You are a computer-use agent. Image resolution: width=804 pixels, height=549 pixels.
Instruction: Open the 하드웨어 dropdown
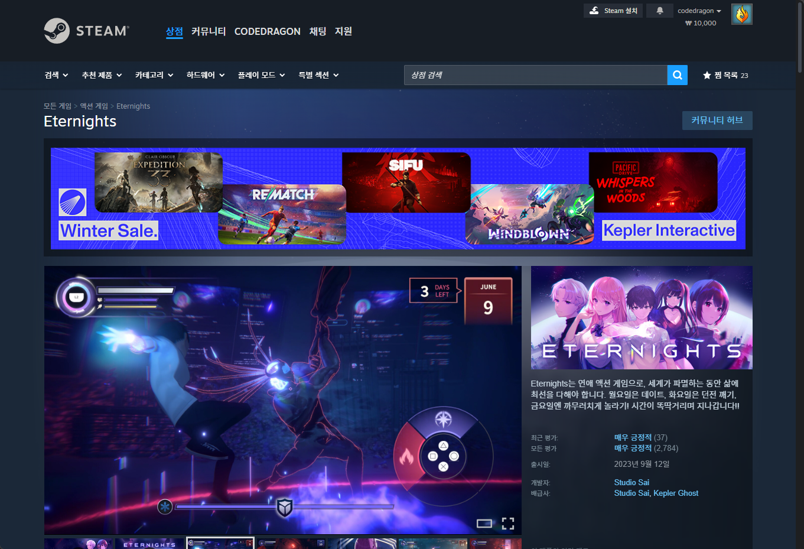[x=206, y=75]
